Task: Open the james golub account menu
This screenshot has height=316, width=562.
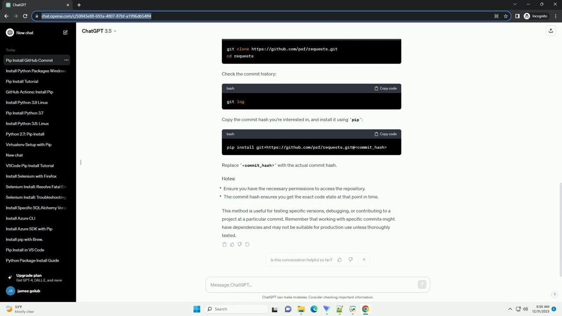Action: (38, 291)
